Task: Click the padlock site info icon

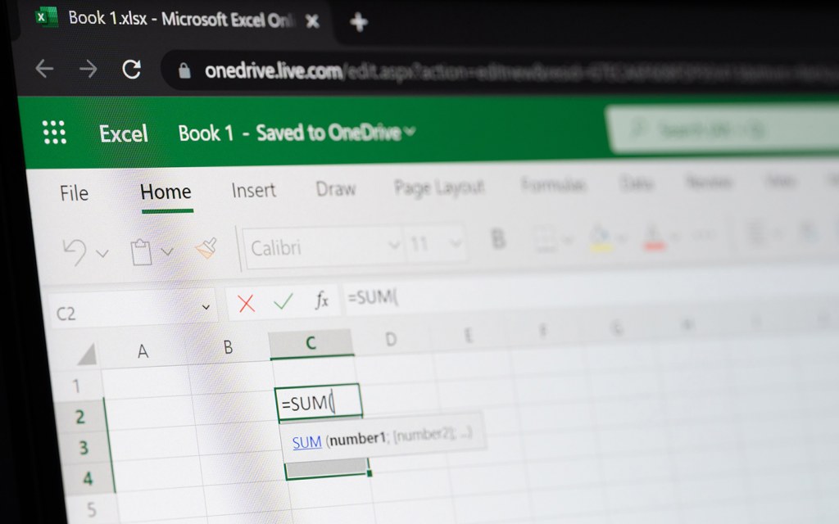Action: 184,70
